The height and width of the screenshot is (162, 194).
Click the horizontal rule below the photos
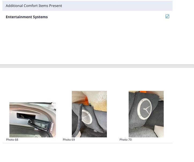(88, 143)
